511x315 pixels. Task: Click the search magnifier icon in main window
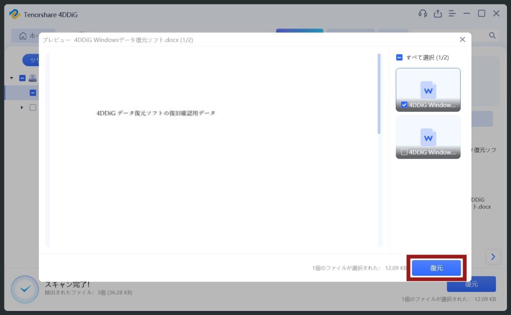(x=493, y=36)
